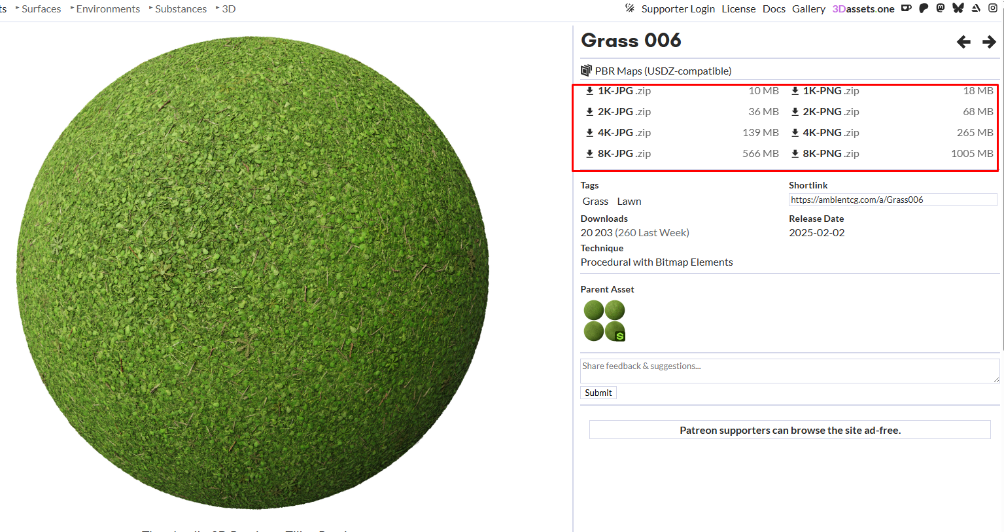
Task: Expand the Environments menu
Action: [x=107, y=9]
